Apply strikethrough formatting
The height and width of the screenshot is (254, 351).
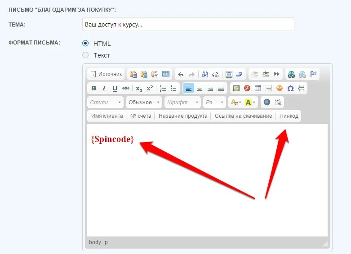click(x=126, y=88)
